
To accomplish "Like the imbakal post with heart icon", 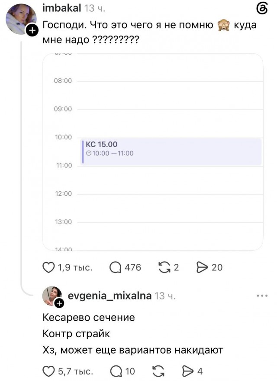I will pyautogui.click(x=48, y=267).
